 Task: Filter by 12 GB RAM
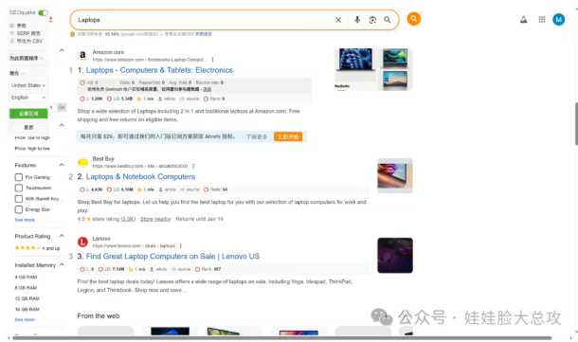tap(27, 298)
